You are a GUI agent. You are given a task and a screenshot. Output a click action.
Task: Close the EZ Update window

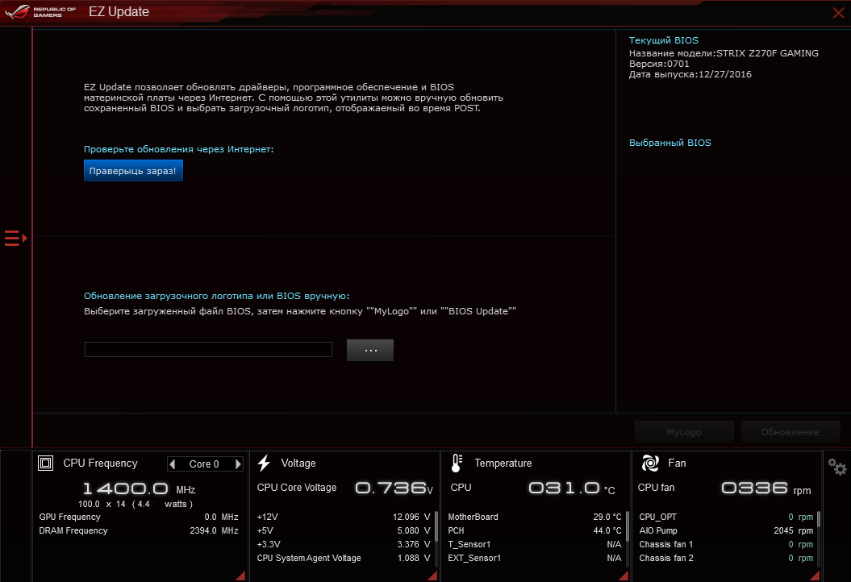(x=838, y=12)
